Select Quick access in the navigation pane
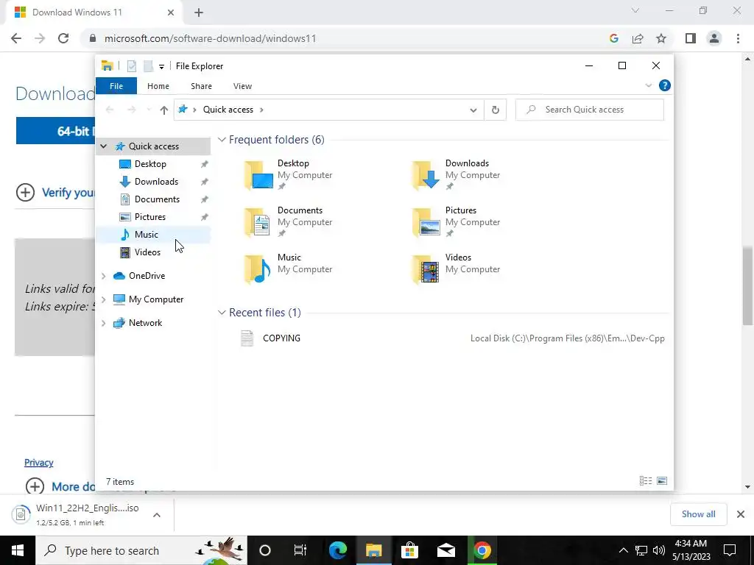This screenshot has height=565, width=754. click(x=153, y=146)
